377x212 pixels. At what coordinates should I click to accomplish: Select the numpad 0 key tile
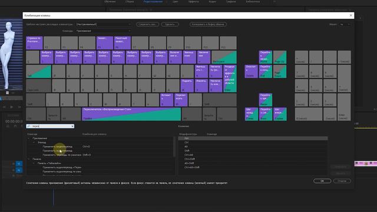[309, 114]
